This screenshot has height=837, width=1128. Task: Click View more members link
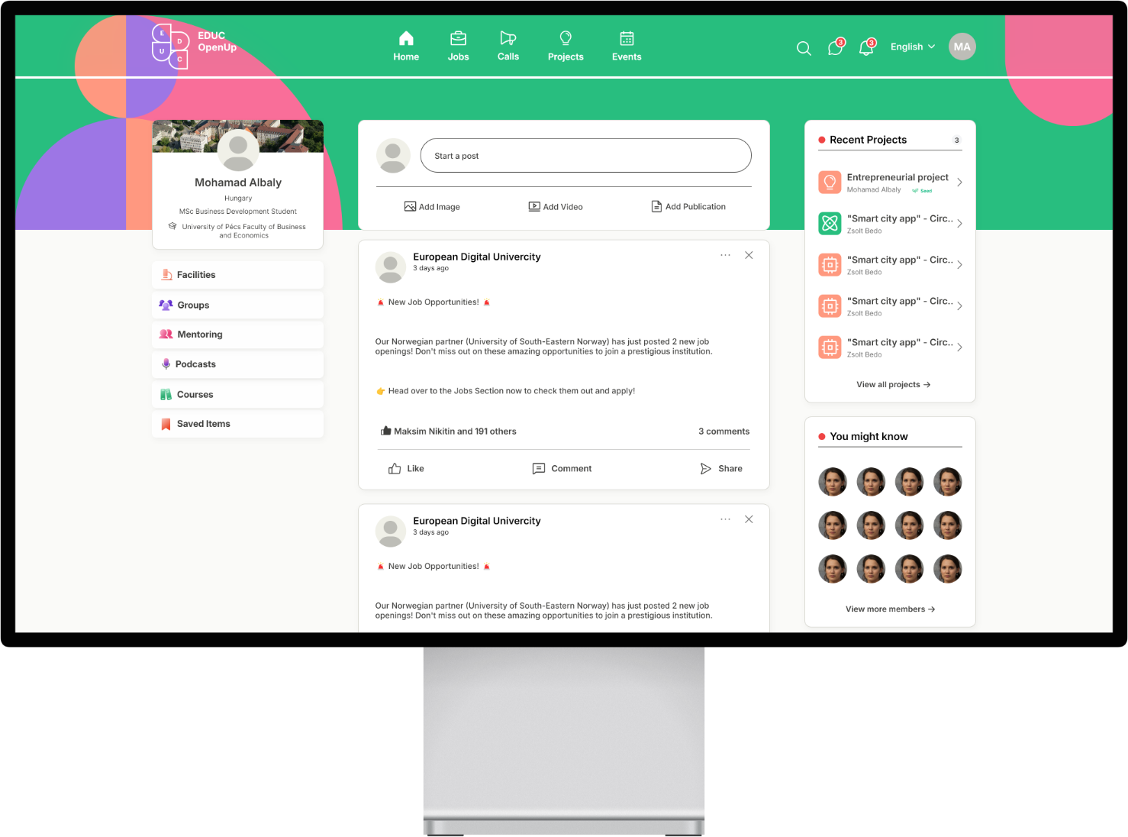tap(890, 609)
